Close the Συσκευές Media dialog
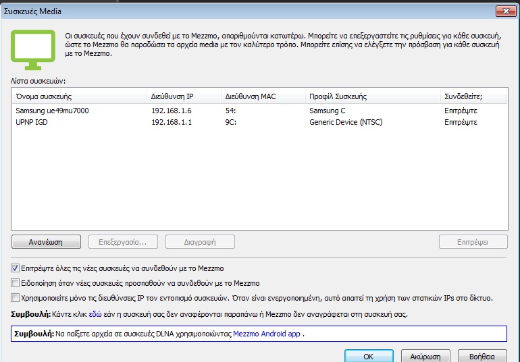Image resolution: width=520 pixels, height=362 pixels. (506, 11)
